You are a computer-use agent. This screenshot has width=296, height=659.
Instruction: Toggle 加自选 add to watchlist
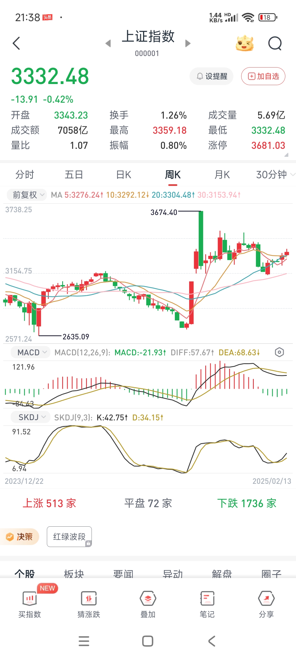point(263,76)
